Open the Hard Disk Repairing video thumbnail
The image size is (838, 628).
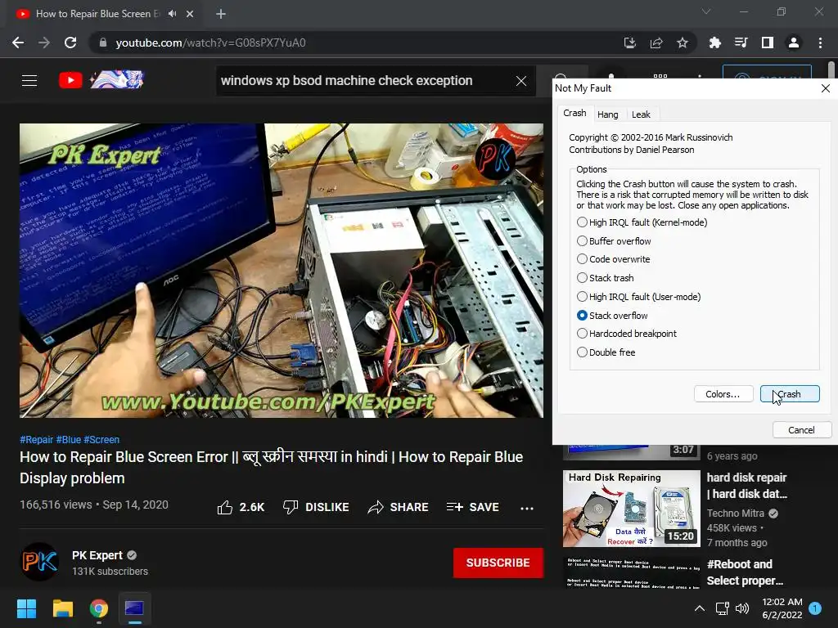(x=631, y=509)
